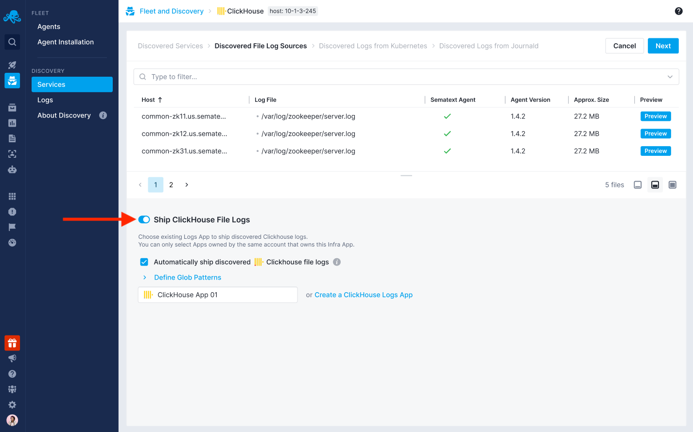The image size is (693, 432).
Task: Open Agent Installation menu item
Action: (x=66, y=42)
